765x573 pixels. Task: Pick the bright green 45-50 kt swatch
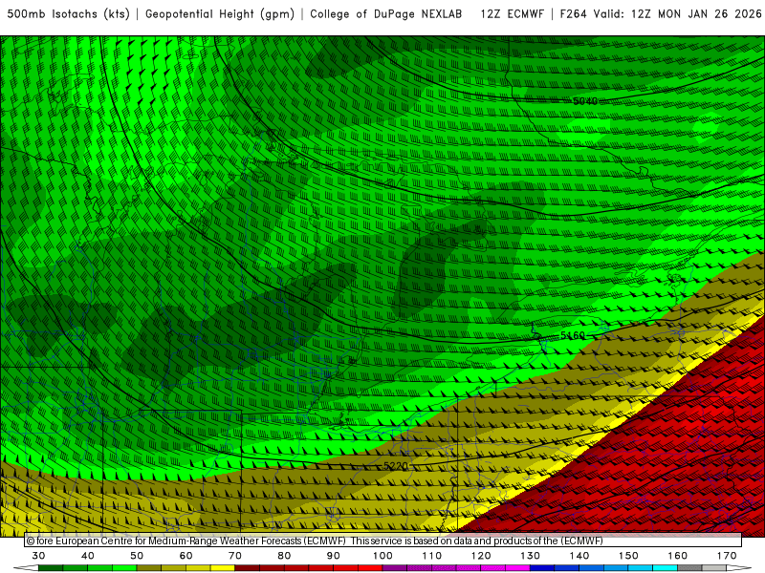coord(124,568)
